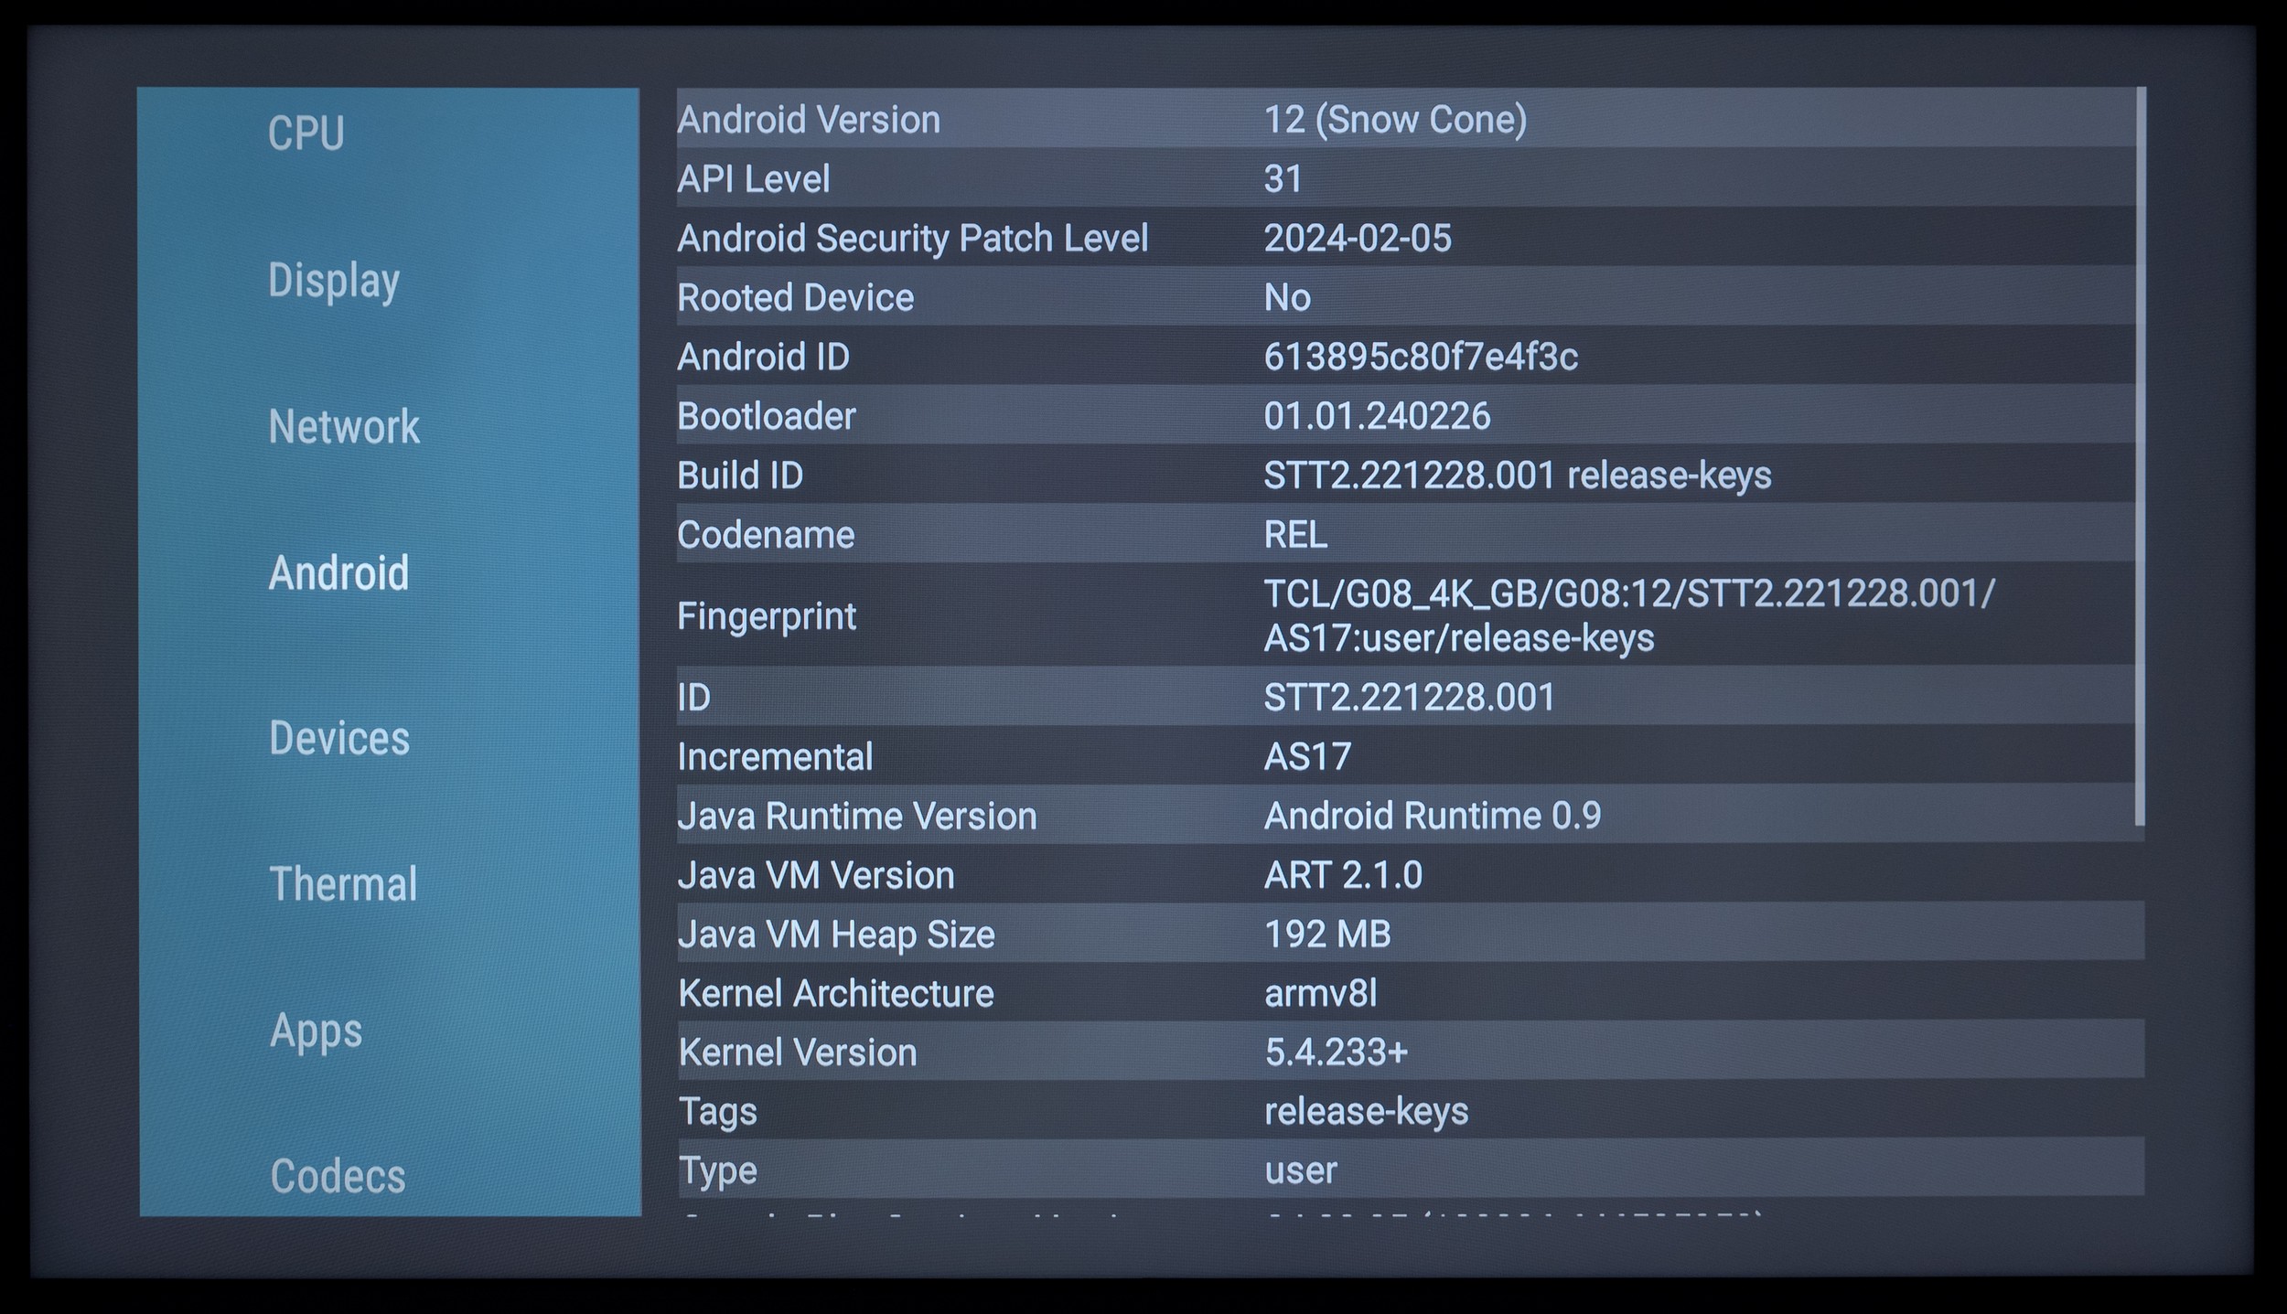Click the vertical scrollbar on the right
2287x1314 pixels.
(2140, 457)
